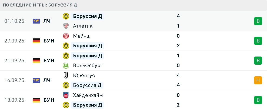Click the Borussia D logo in the 01.10.25 match
267x109 pixels.
pos(66,16)
